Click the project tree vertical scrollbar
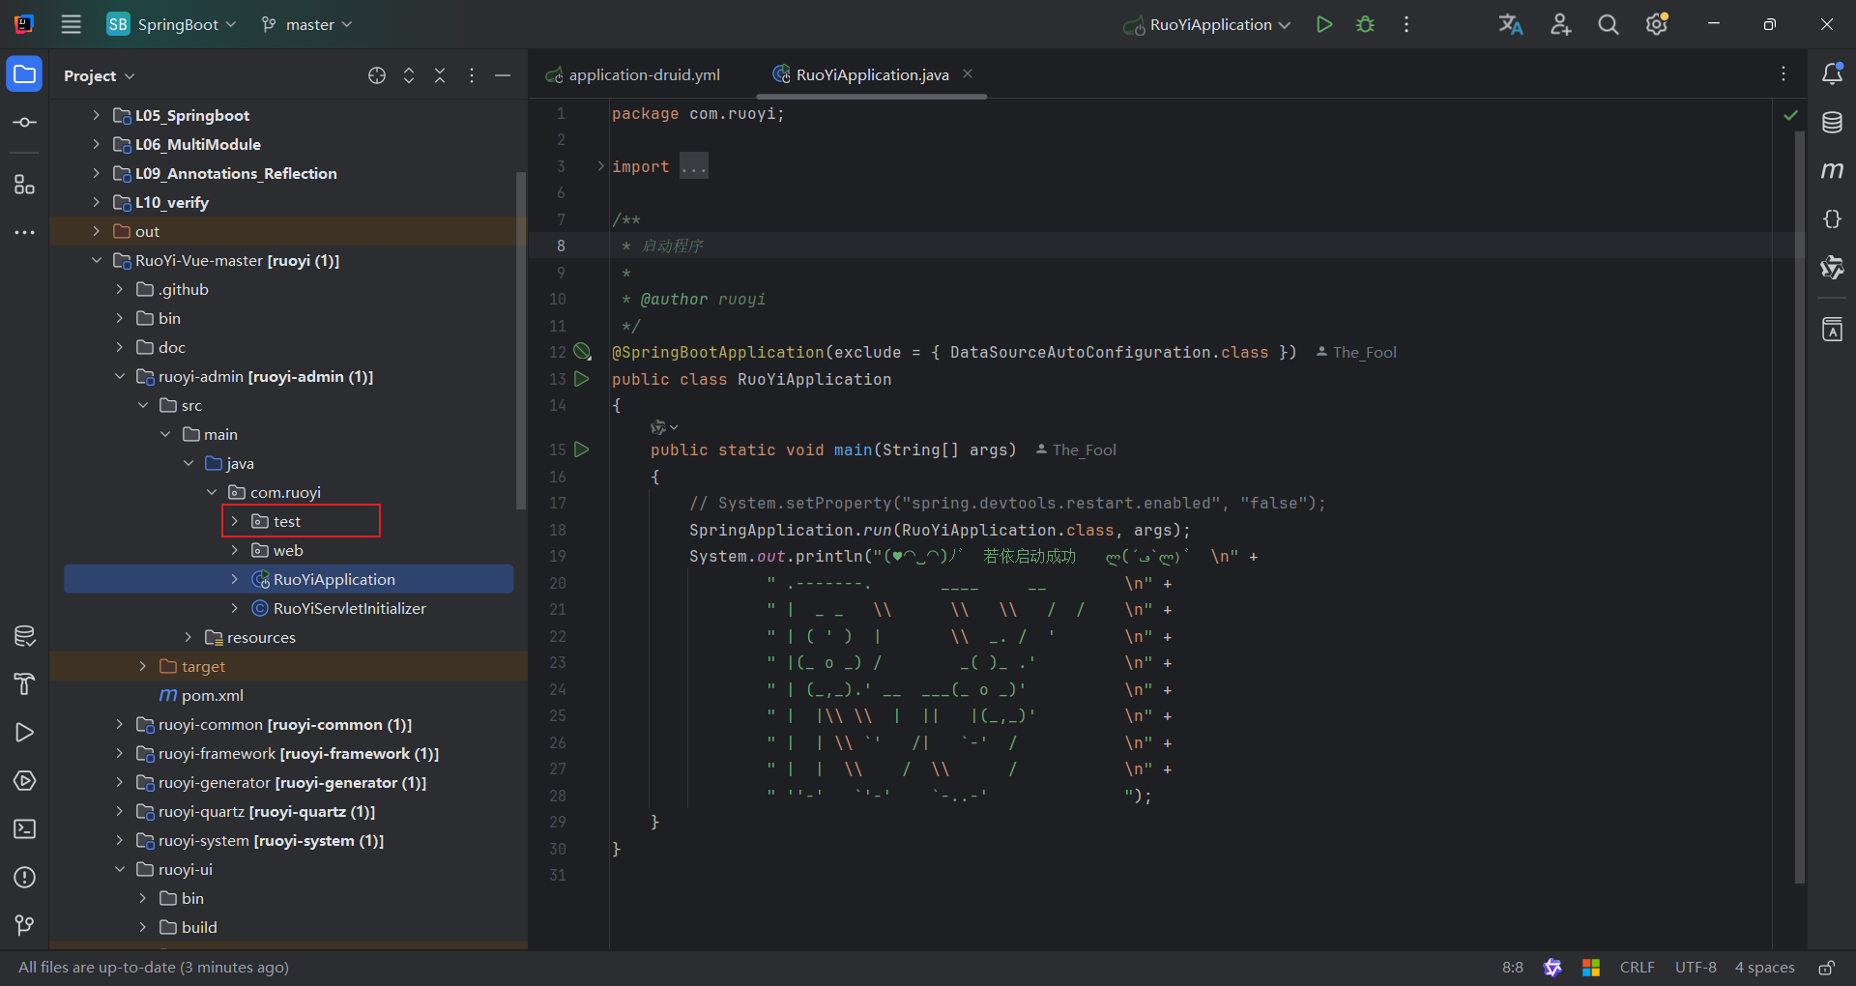Screen dimensions: 1856x986 pos(521,338)
